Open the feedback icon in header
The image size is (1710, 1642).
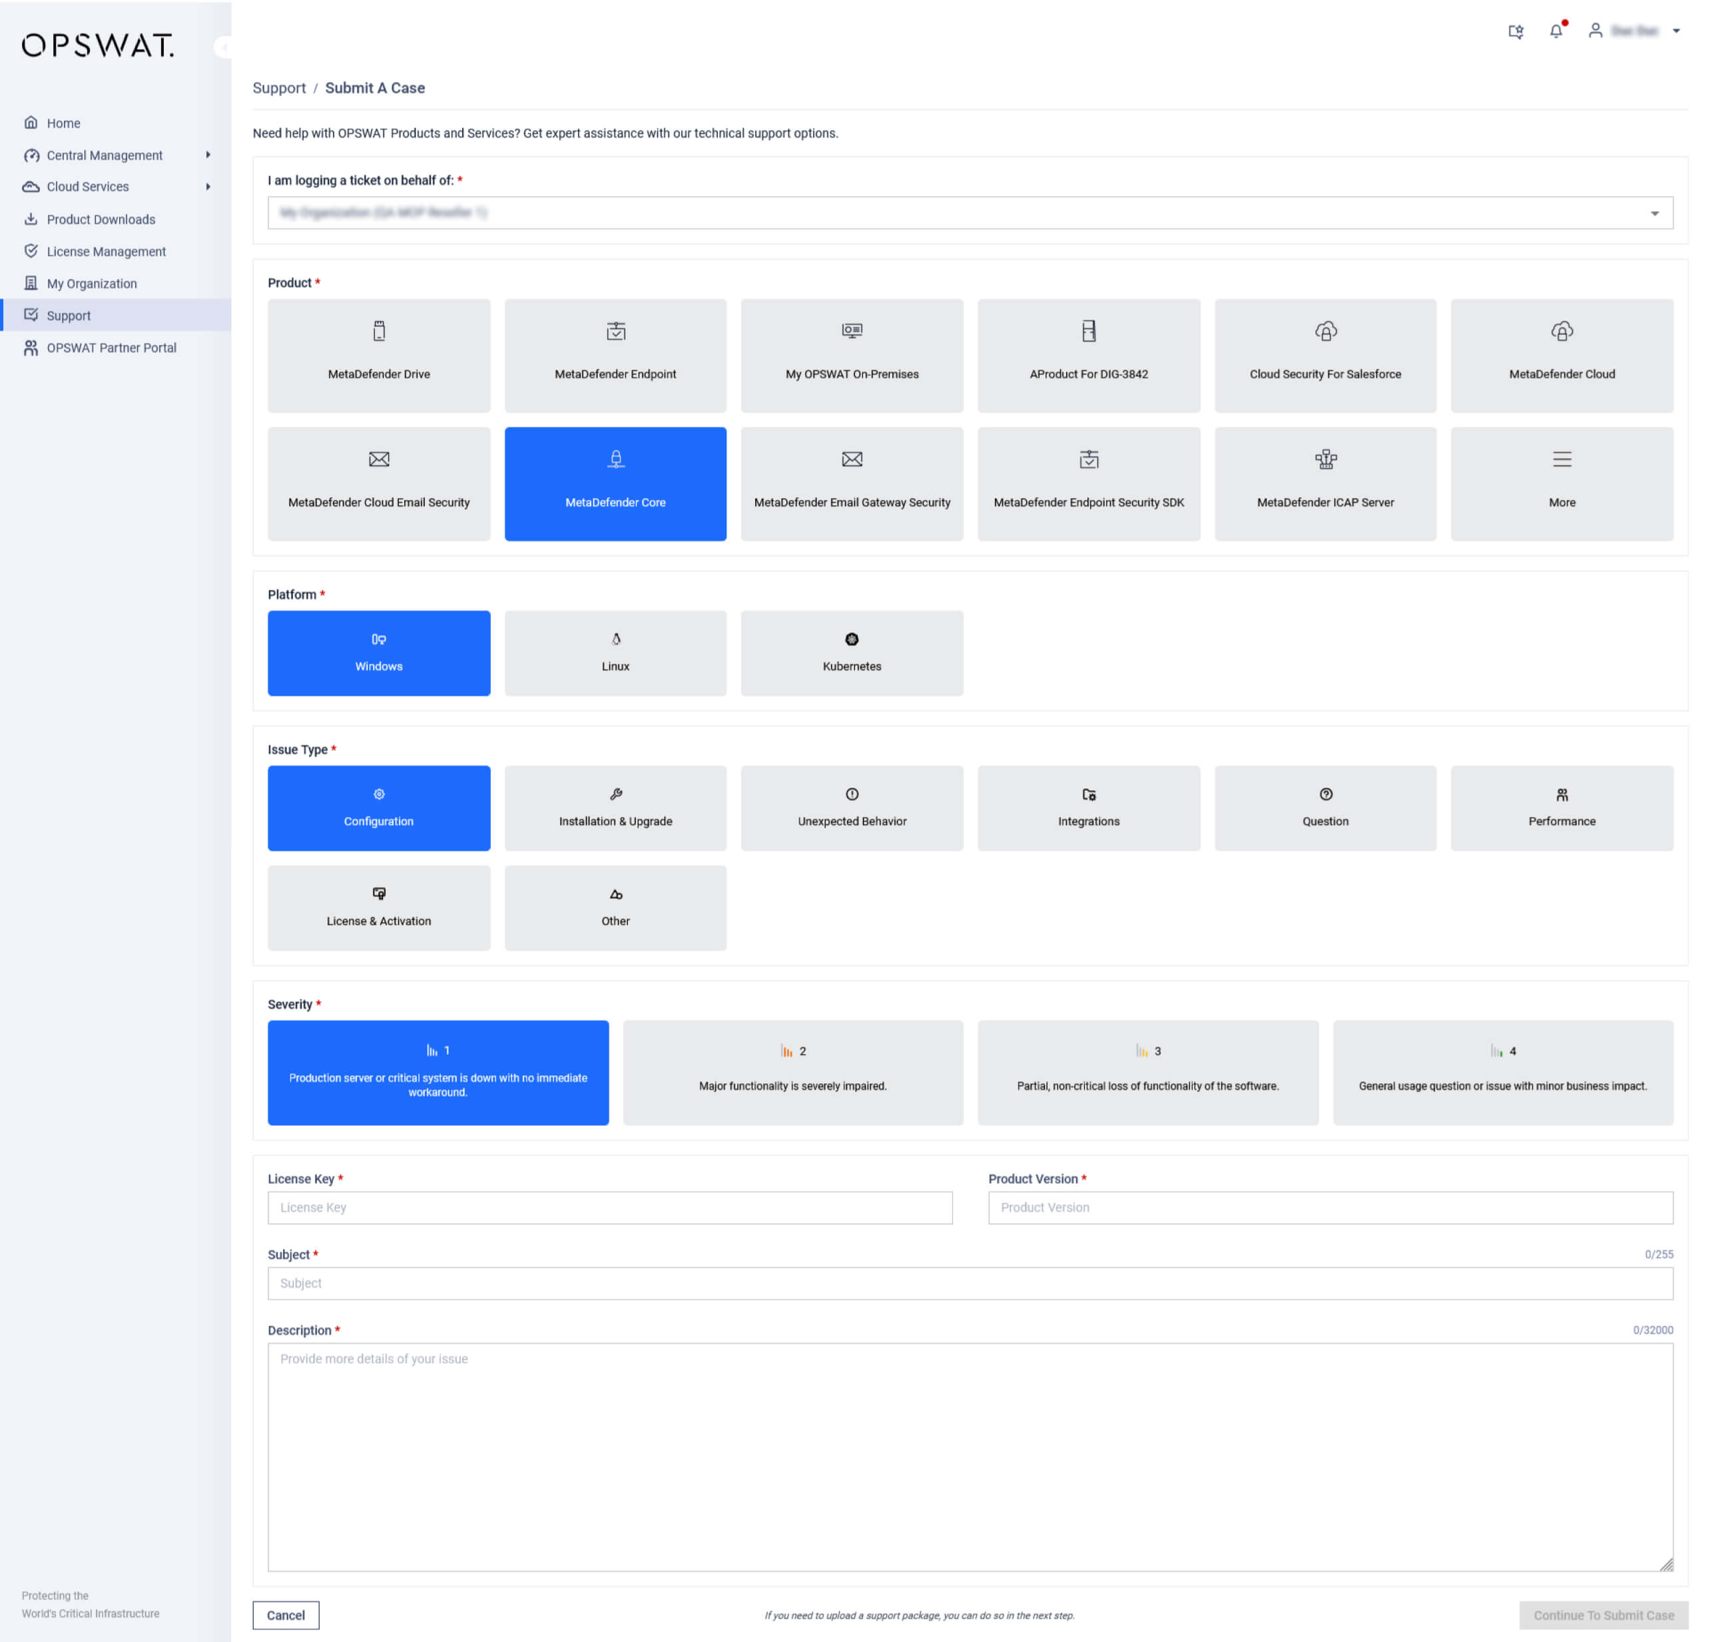(x=1516, y=31)
